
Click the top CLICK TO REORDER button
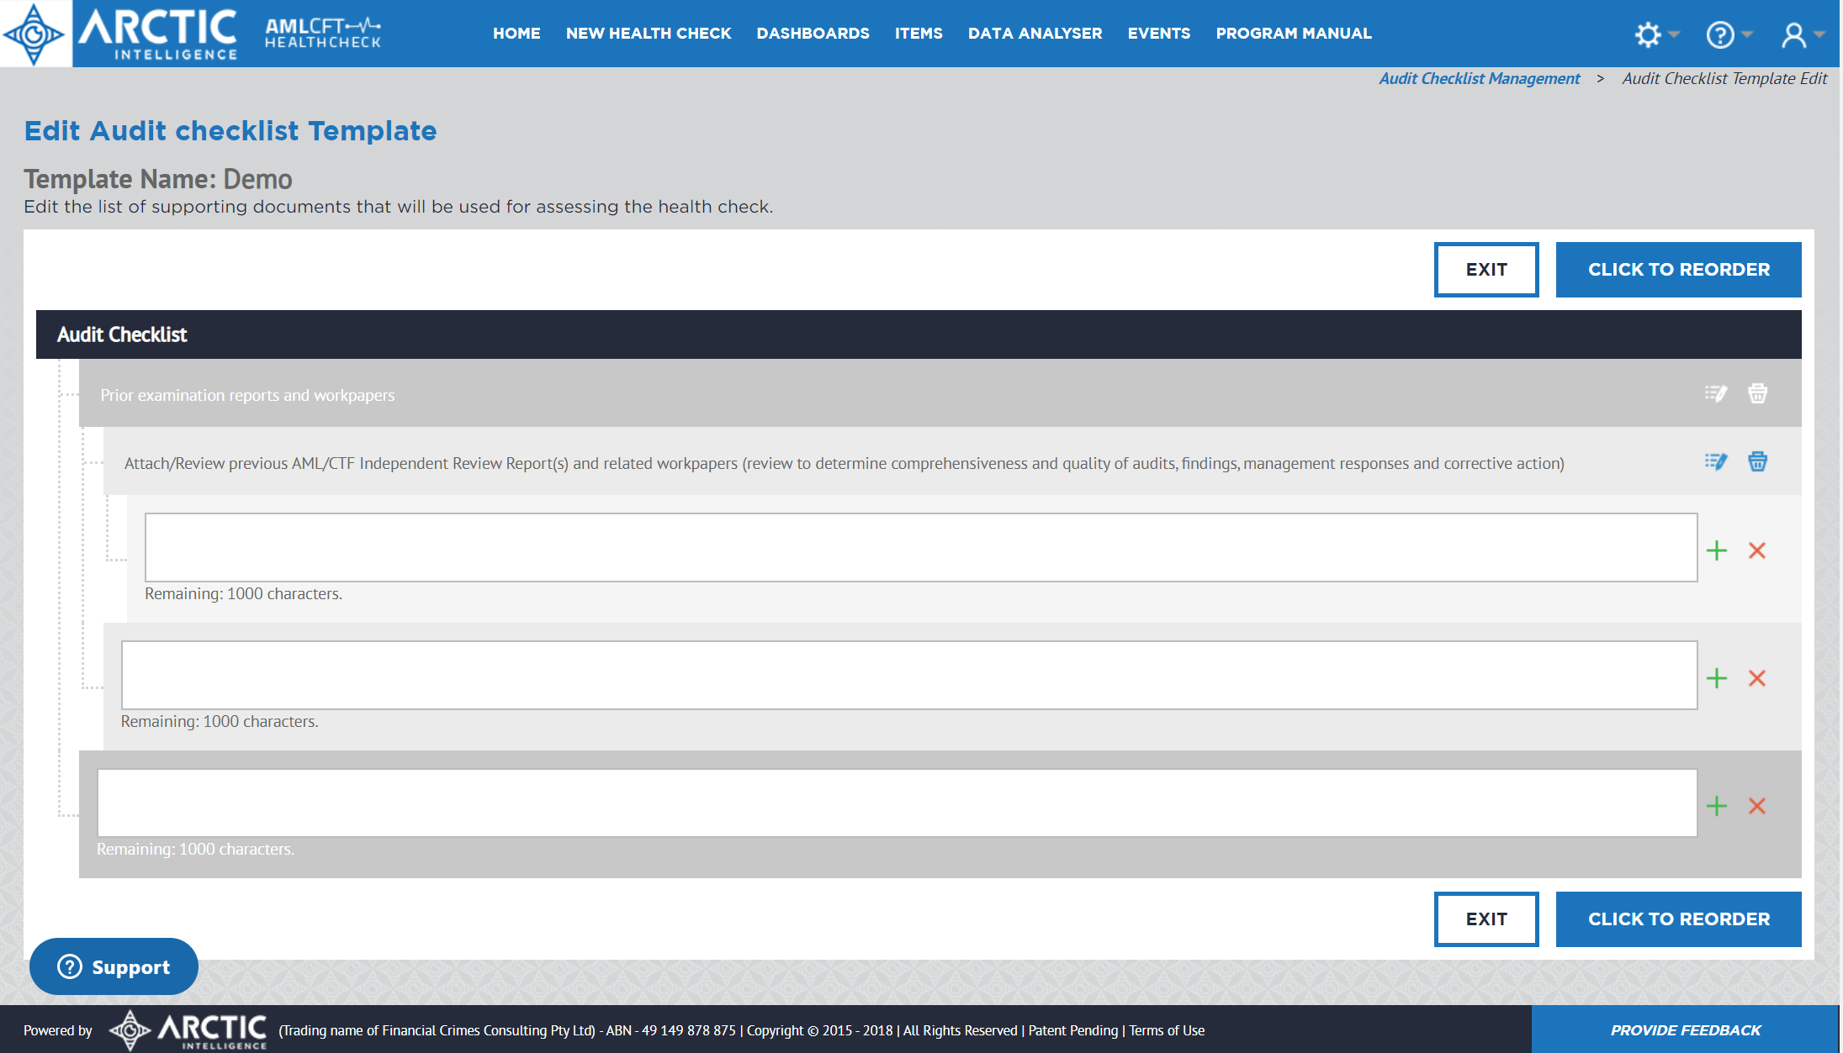[1678, 270]
